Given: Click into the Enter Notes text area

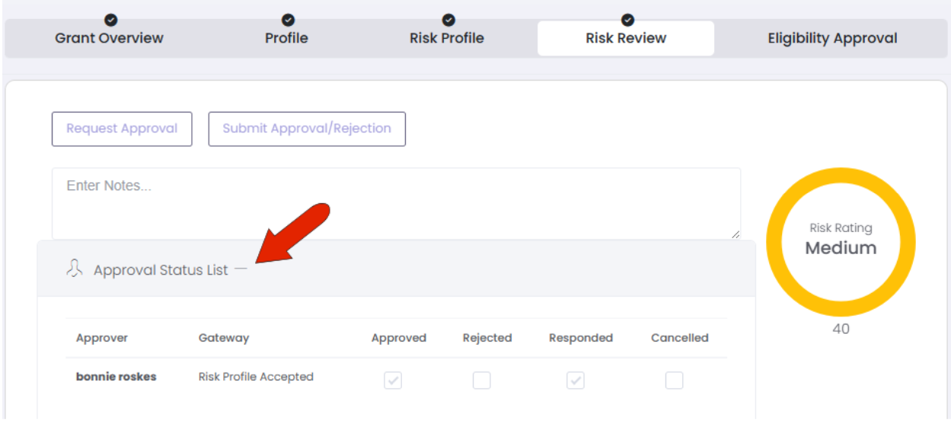Looking at the screenshot, I should 396,204.
